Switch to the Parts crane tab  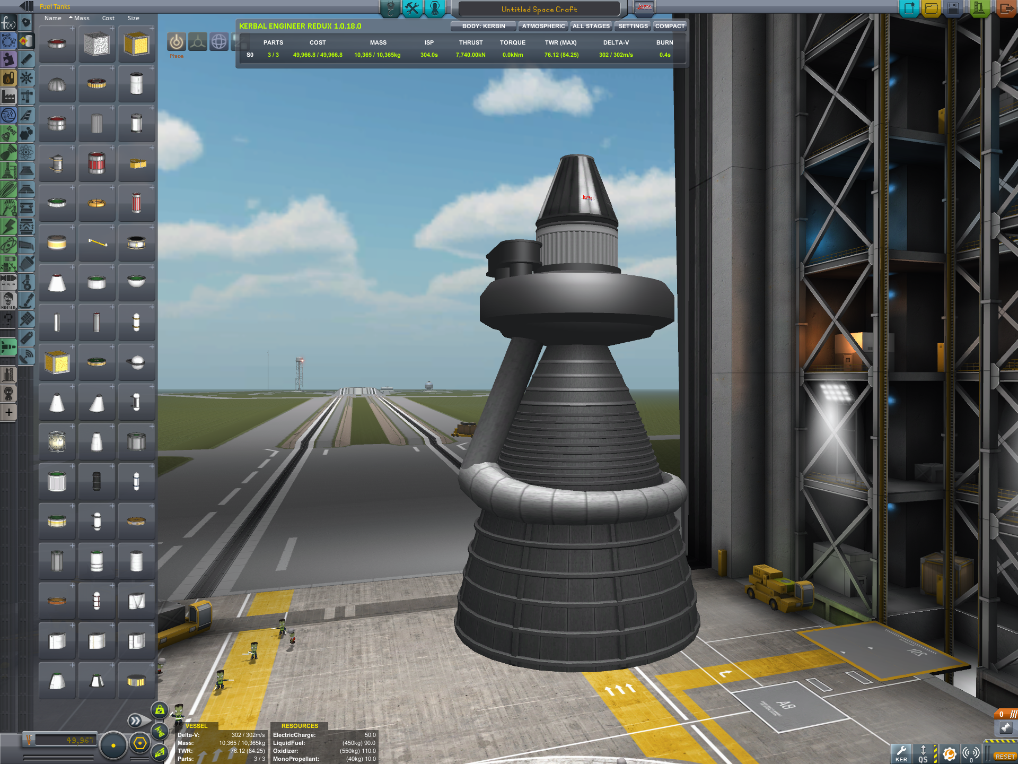pyautogui.click(x=390, y=8)
